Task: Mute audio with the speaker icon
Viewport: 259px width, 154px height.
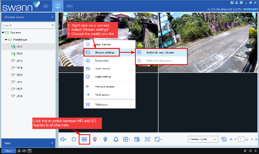Action: [x=64, y=139]
